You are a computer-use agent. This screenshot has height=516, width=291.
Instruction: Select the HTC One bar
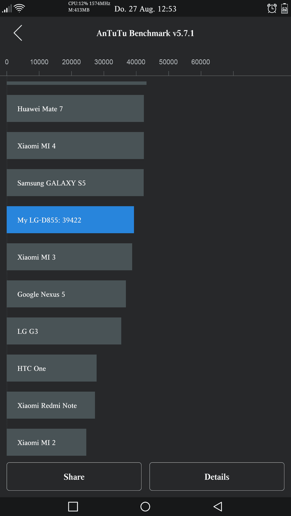pyautogui.click(x=51, y=368)
